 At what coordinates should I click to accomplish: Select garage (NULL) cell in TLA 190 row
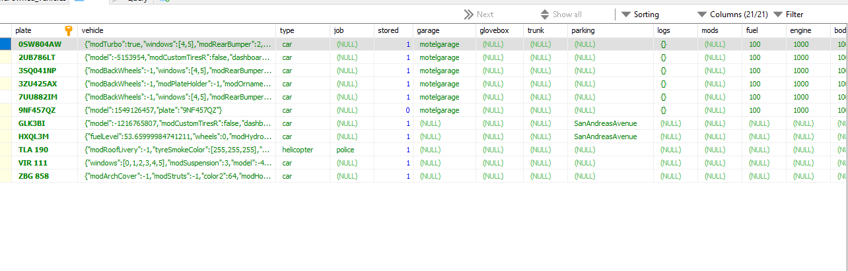[x=446, y=150]
